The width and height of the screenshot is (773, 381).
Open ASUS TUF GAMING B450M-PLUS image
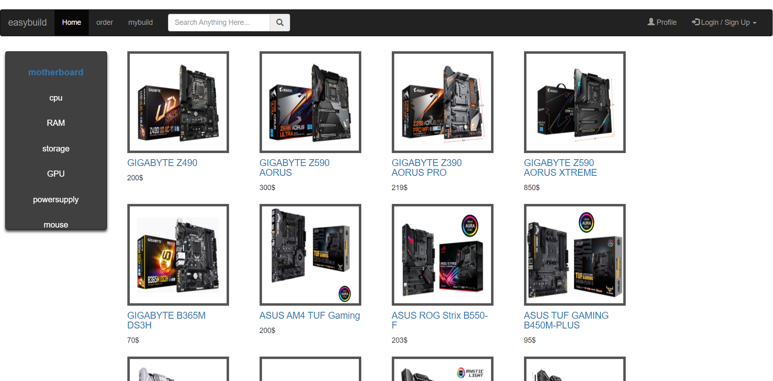tap(575, 255)
